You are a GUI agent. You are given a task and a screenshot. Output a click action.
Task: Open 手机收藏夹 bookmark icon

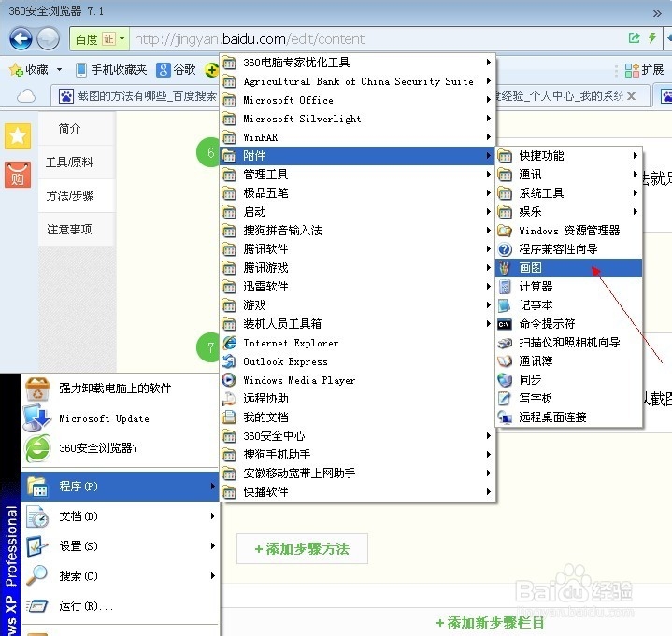[81, 69]
